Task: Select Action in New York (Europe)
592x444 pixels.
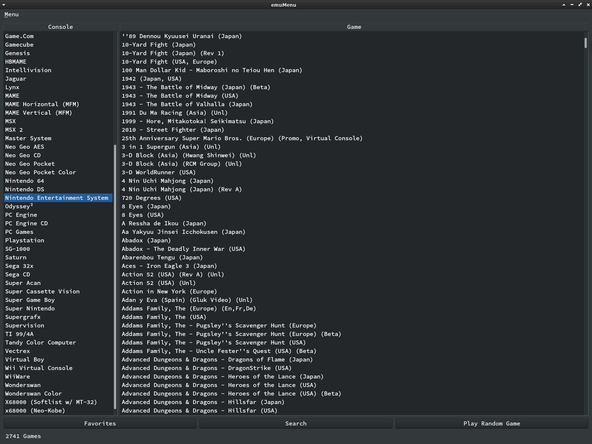Action: pos(352,292)
